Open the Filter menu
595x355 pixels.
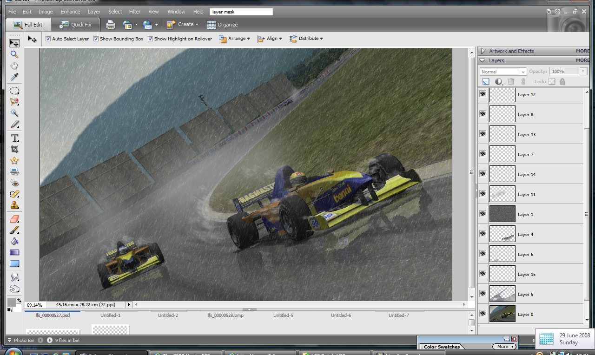pos(135,12)
